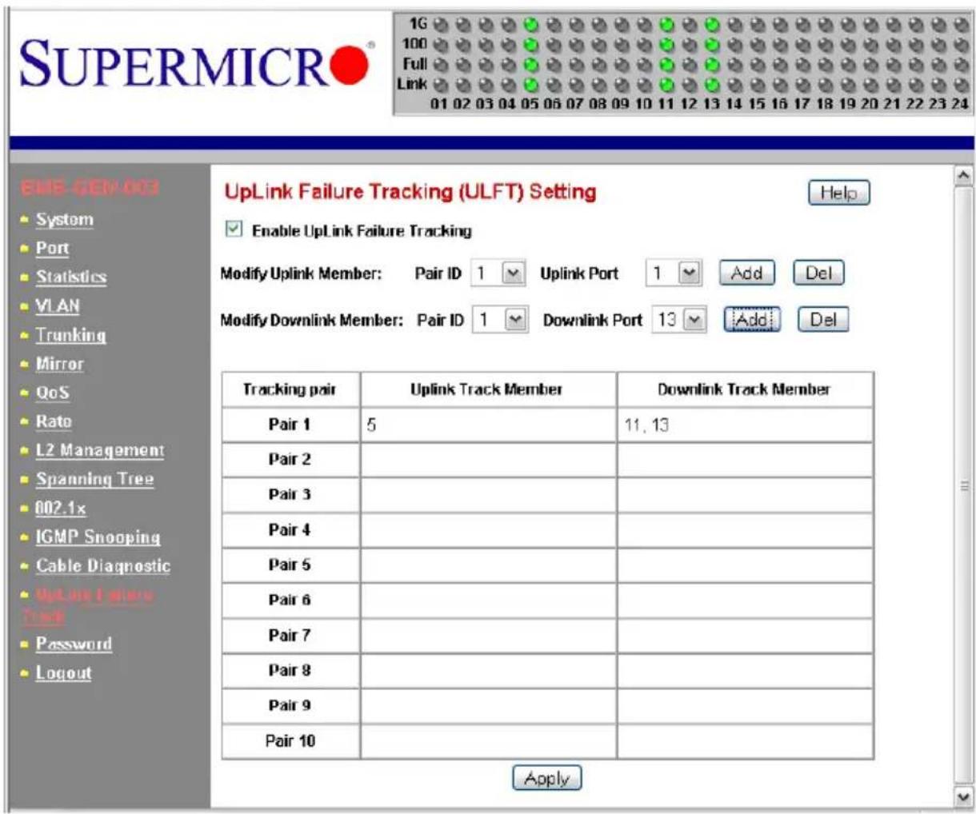Click the Pair 1 uplink member value 5

pos(371,425)
